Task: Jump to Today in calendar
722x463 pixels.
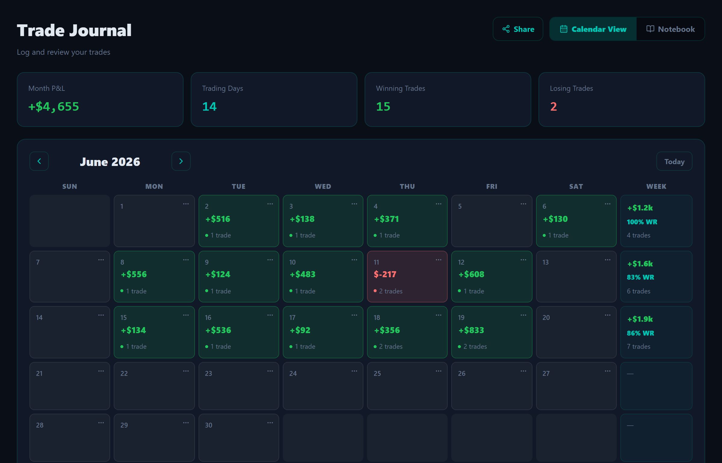Action: 674,161
